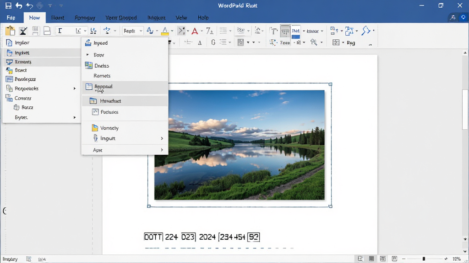Click the Rsg button in ribbon

(351, 43)
